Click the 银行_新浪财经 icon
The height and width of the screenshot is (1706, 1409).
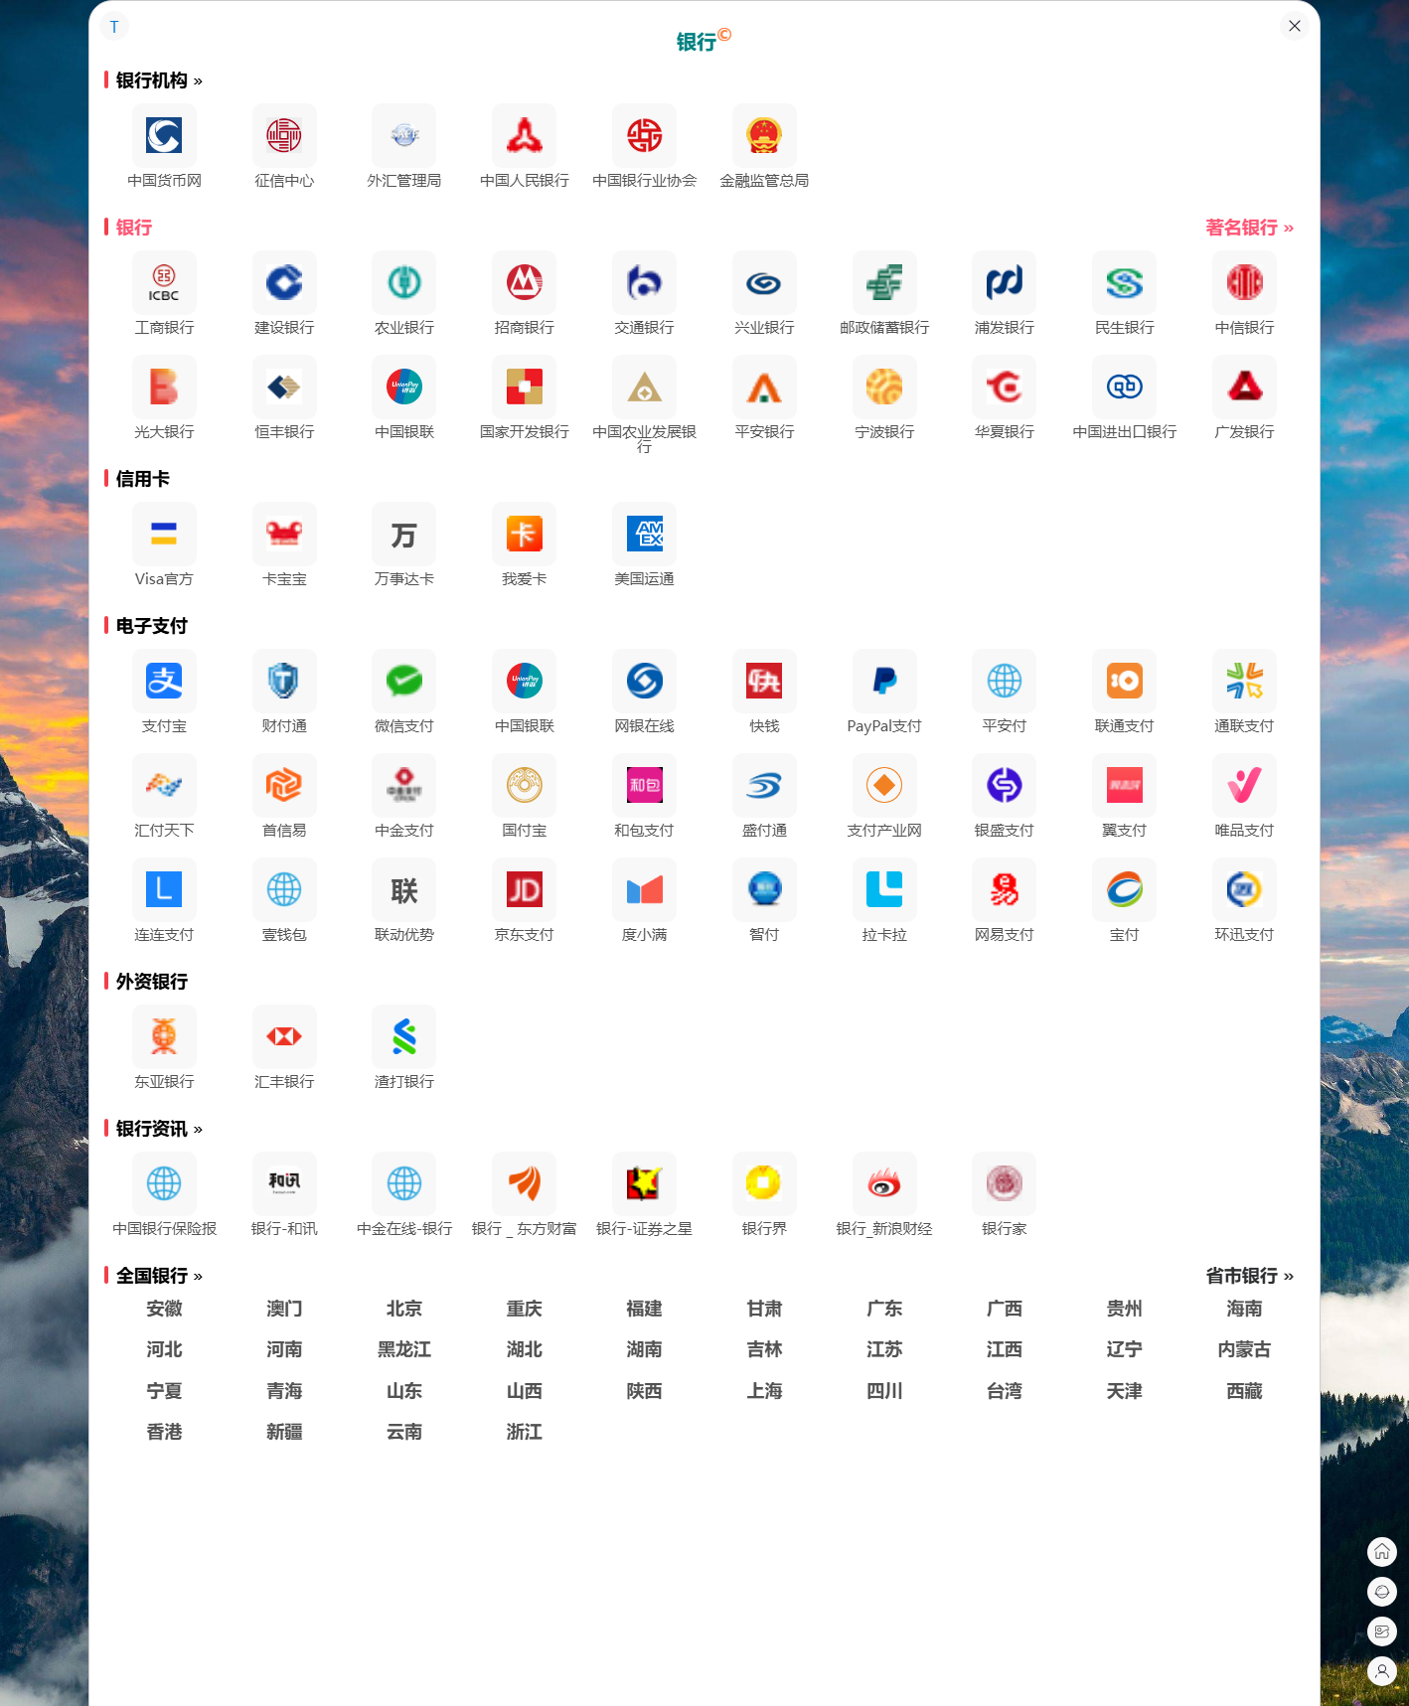[884, 1184]
